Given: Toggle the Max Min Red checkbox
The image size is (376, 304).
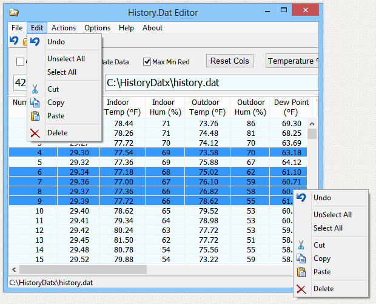Looking at the screenshot, I should [147, 62].
